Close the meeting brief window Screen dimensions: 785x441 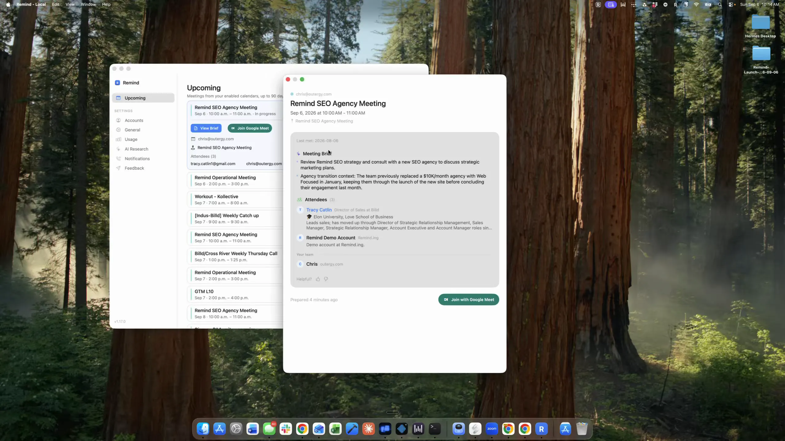pyautogui.click(x=288, y=79)
